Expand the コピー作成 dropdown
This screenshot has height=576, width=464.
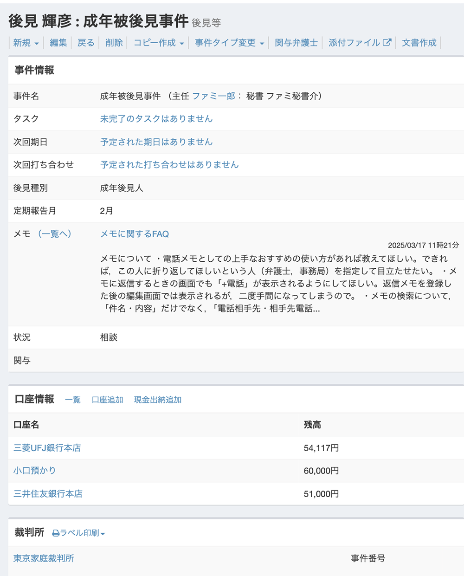pyautogui.click(x=159, y=43)
